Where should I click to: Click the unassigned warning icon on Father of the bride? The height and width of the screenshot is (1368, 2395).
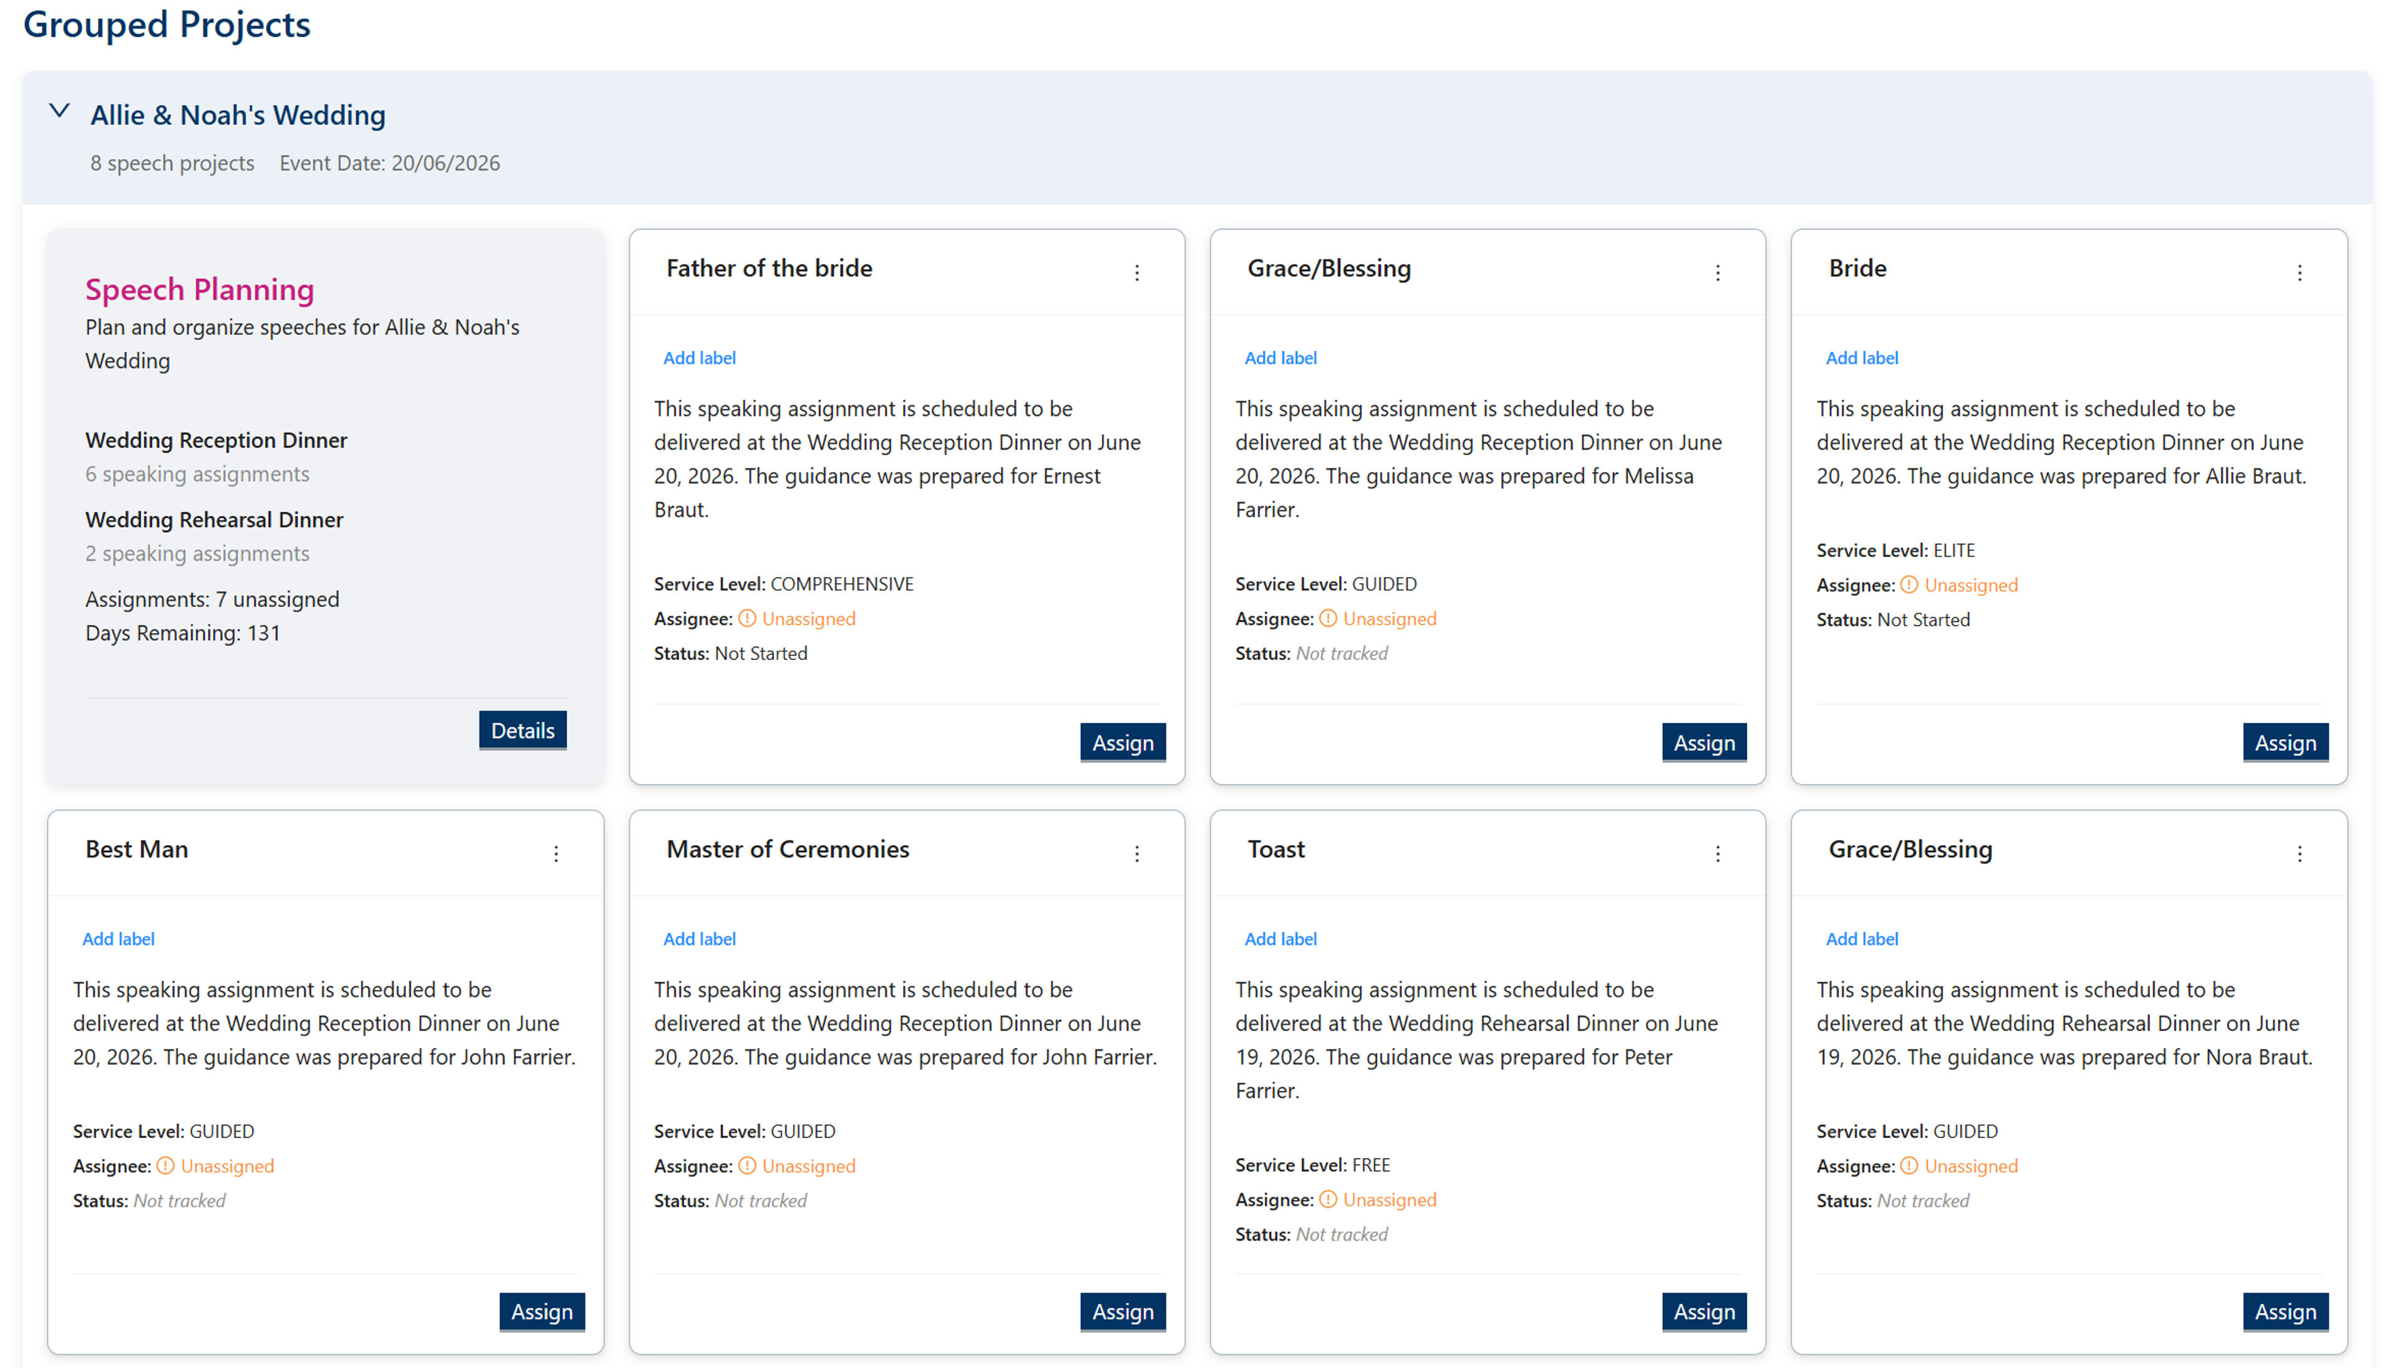pyautogui.click(x=747, y=618)
